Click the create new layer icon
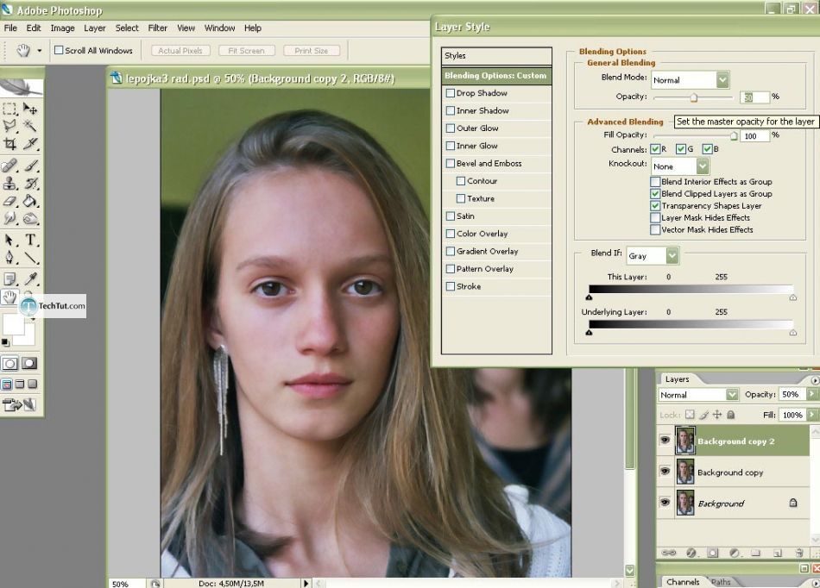This screenshot has width=820, height=588. coord(777,553)
